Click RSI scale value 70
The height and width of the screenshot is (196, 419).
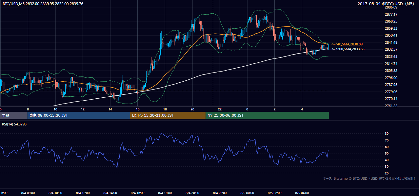coord(387,140)
